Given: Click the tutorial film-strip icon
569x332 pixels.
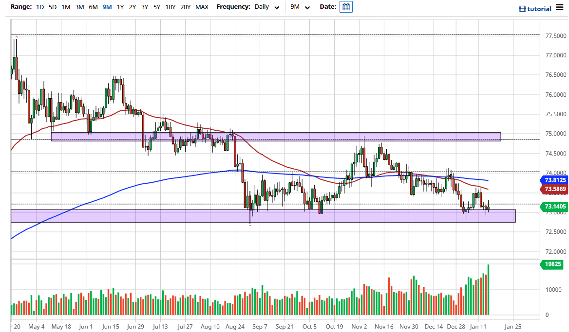Looking at the screenshot, I should (x=524, y=8).
